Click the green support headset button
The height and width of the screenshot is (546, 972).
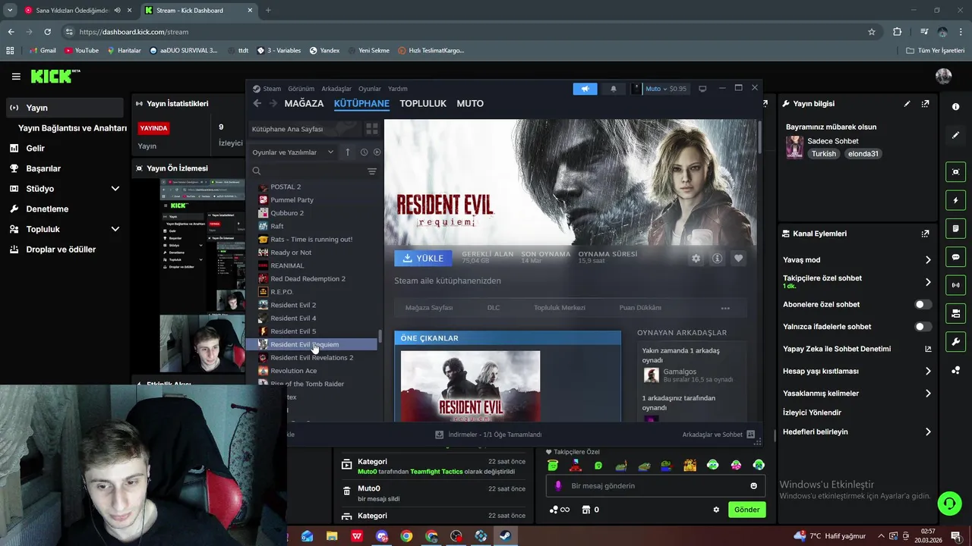(x=948, y=504)
